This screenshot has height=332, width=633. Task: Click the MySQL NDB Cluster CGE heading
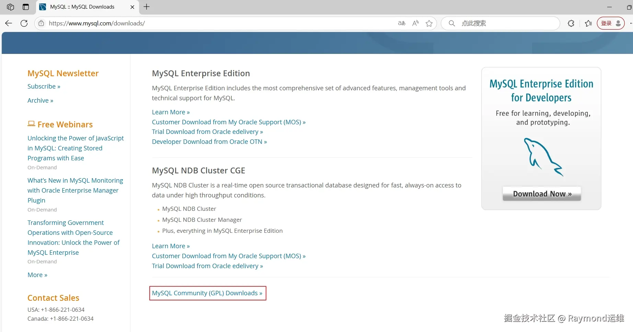coord(198,171)
